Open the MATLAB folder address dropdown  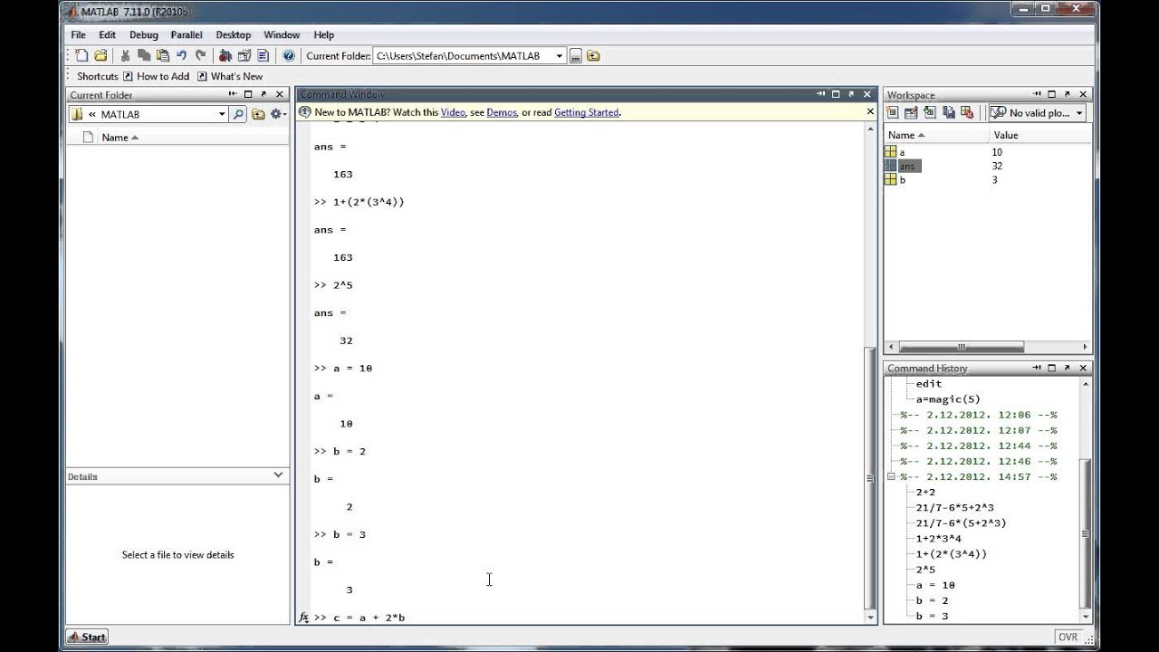222,114
